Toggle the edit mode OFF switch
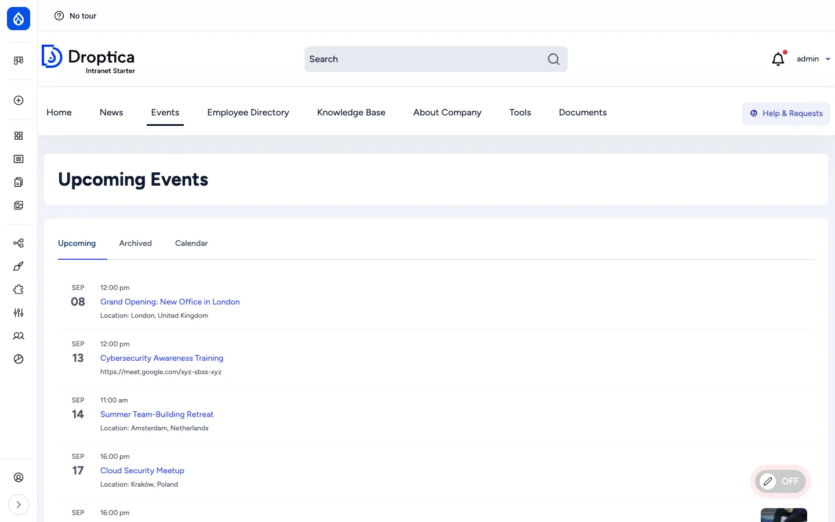The image size is (835, 522). pos(780,481)
